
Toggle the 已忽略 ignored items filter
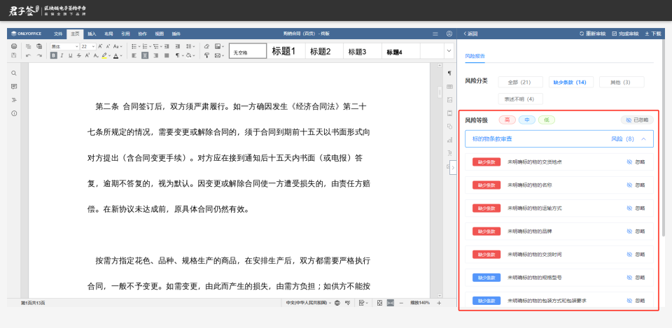point(636,120)
